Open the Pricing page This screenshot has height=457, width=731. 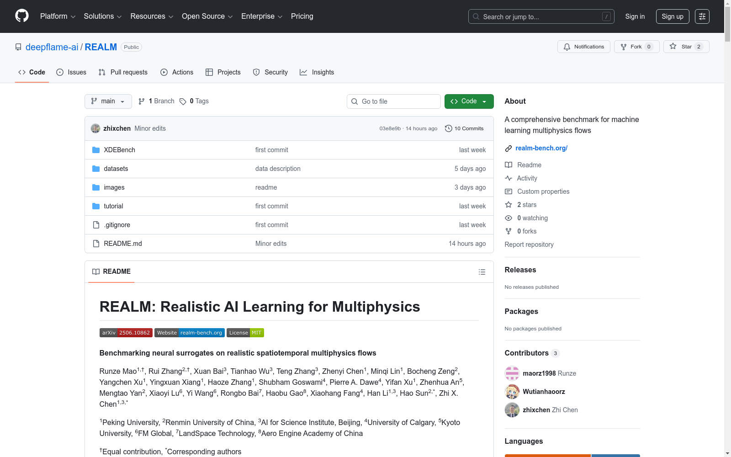tap(302, 16)
